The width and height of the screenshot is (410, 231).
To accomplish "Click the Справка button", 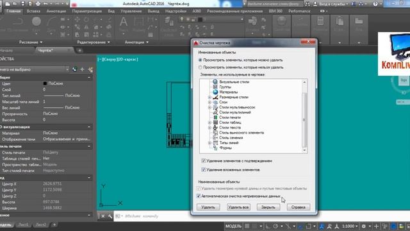I will (299, 207).
